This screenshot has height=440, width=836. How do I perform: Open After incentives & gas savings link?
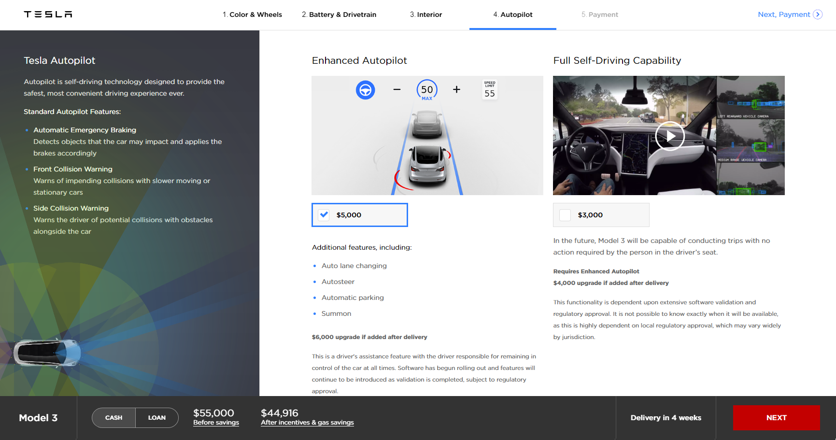point(307,423)
